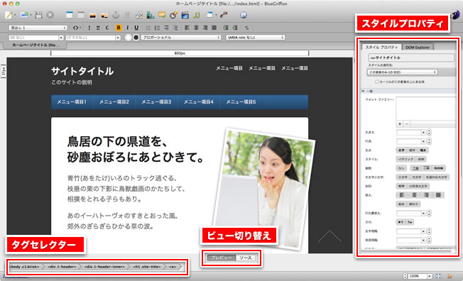463x281 pixels.
Task: Click the horizontal scrollbar in style panel
Action: point(406,251)
